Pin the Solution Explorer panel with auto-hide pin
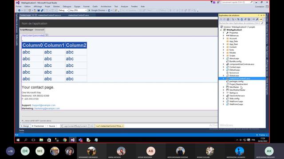 pyautogui.click(x=261, y=15)
